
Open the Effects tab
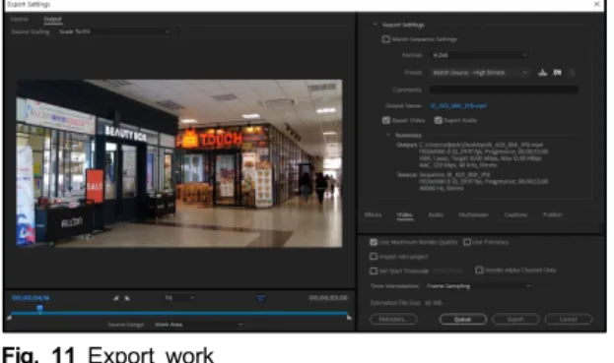click(373, 214)
